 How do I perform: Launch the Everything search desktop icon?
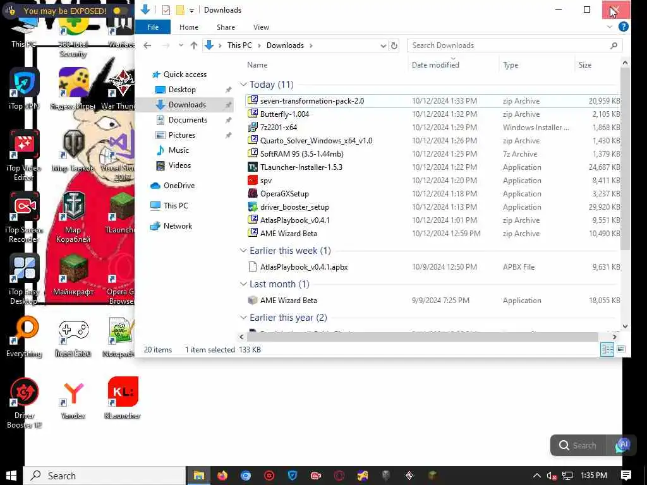pos(24,337)
